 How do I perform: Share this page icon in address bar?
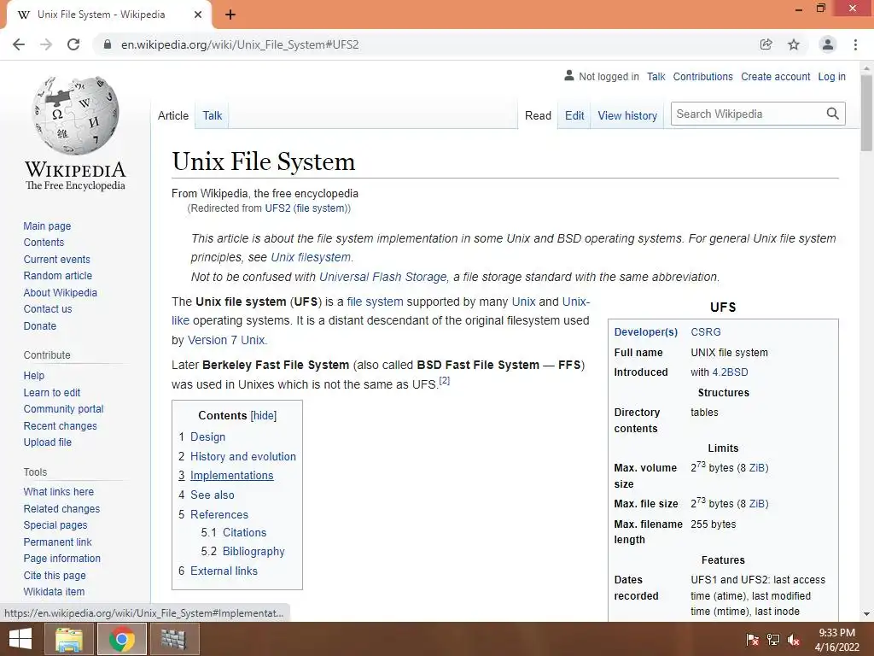766,44
